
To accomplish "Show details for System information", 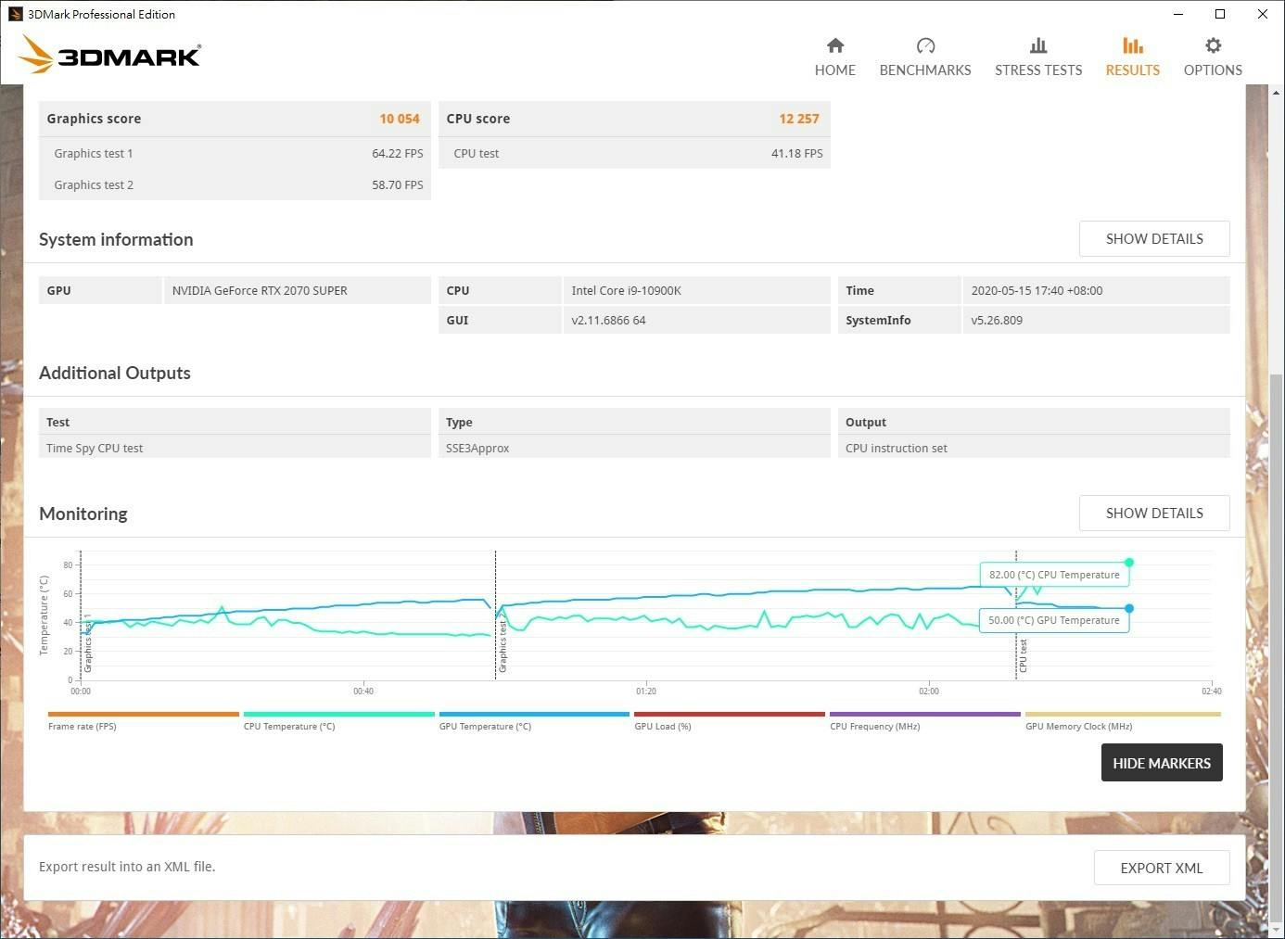I will (1154, 238).
